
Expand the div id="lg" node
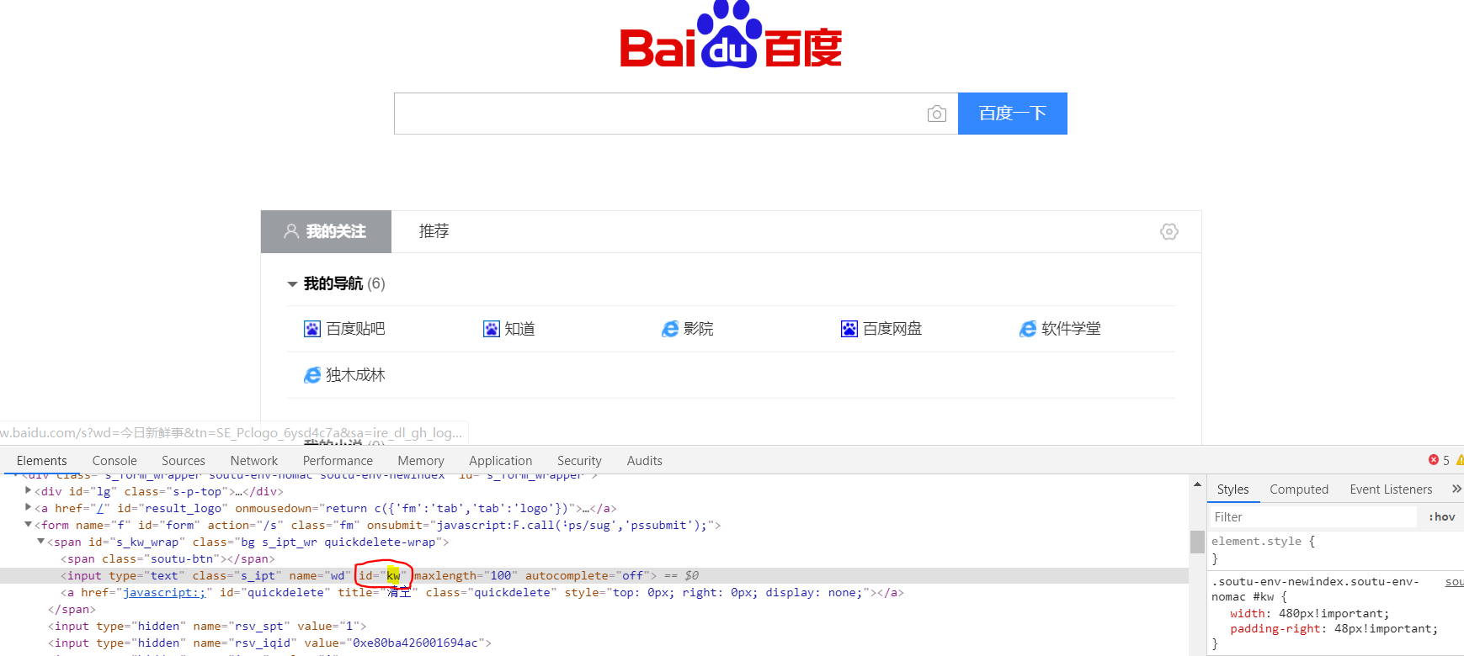tap(29, 491)
